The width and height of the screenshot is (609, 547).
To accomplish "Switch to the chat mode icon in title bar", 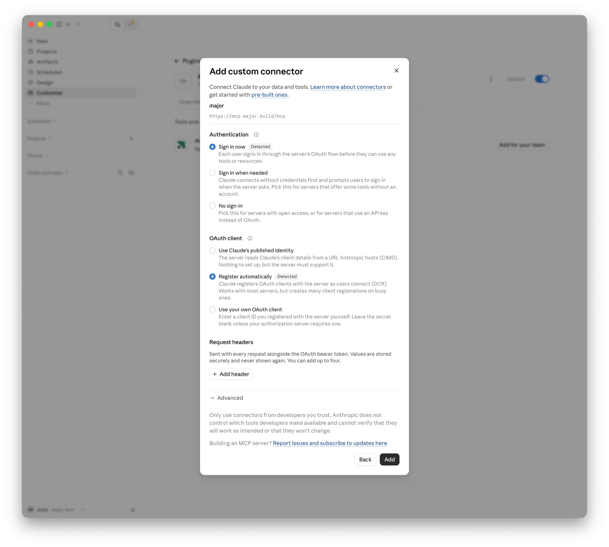I will point(118,24).
